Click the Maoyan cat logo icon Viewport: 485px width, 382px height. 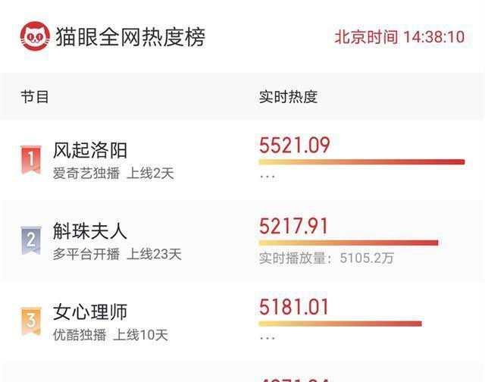tap(35, 36)
